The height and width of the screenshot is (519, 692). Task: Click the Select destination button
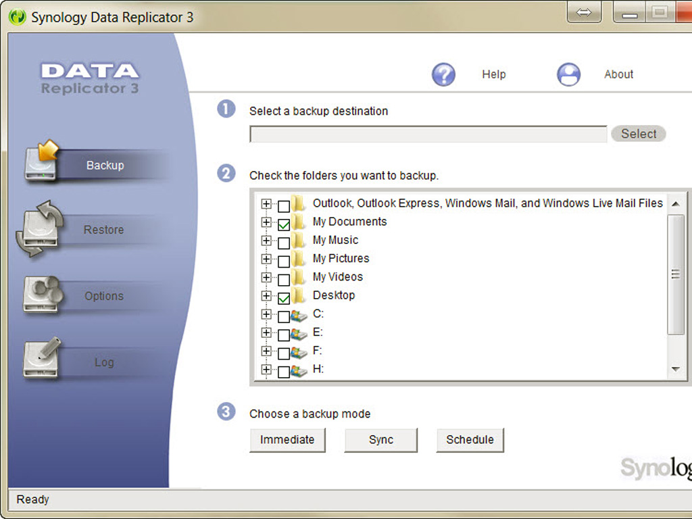click(639, 134)
